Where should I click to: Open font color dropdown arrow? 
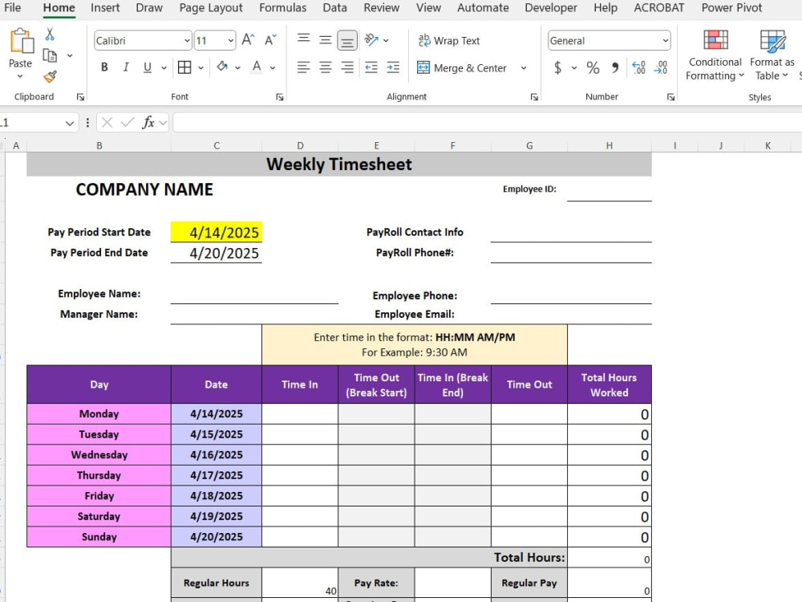273,67
